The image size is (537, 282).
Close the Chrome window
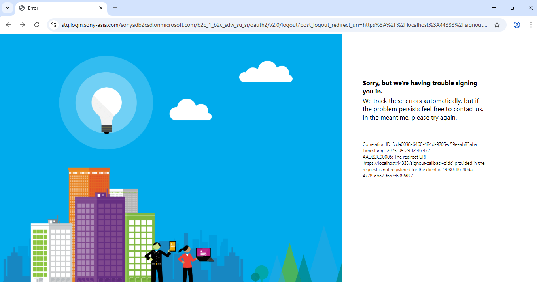click(531, 8)
